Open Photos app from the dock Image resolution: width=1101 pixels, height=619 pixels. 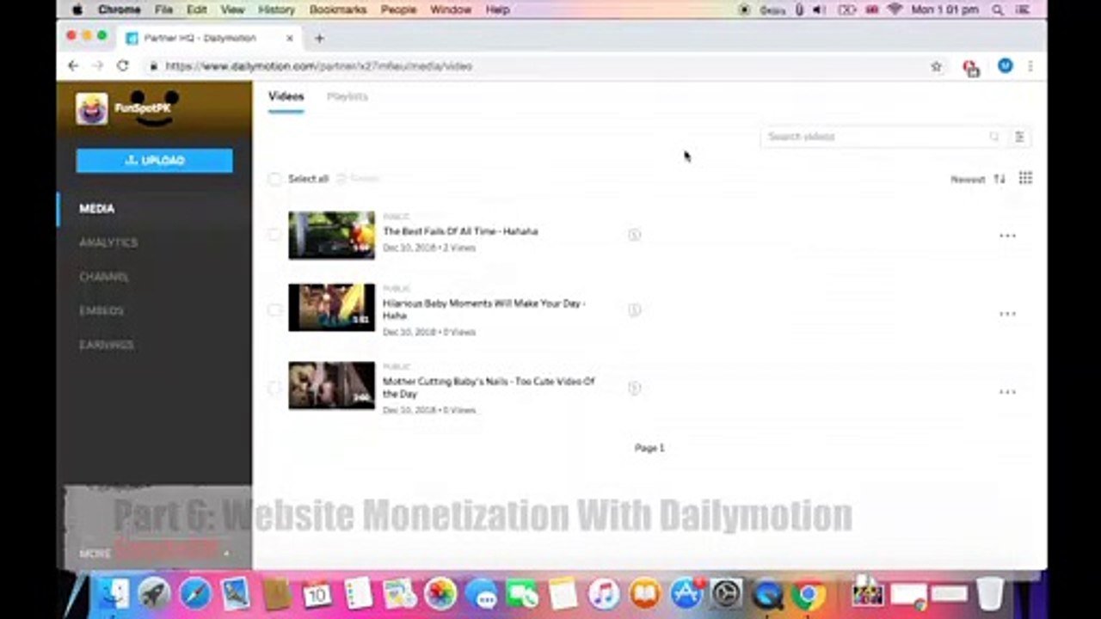coord(440,593)
